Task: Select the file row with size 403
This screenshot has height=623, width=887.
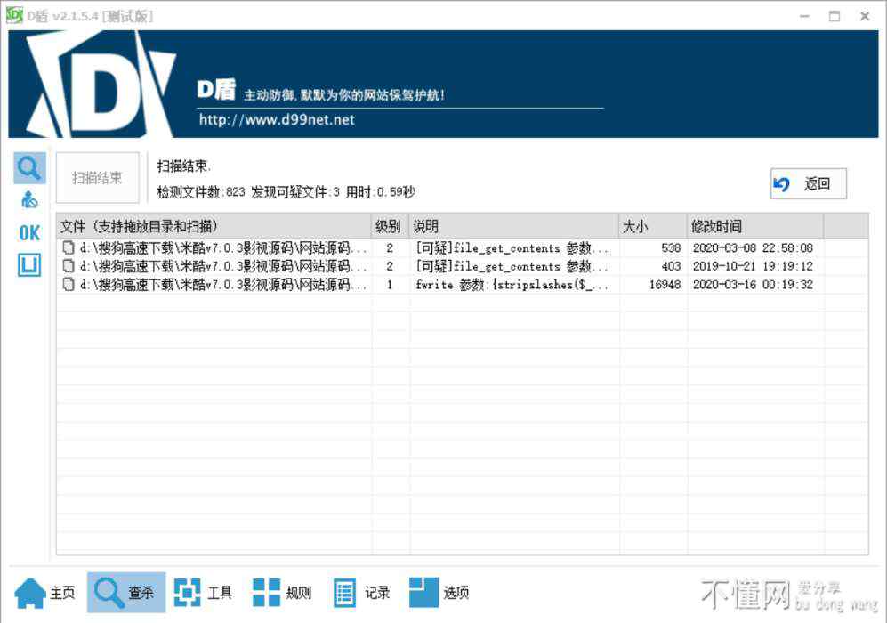Action: click(x=462, y=266)
